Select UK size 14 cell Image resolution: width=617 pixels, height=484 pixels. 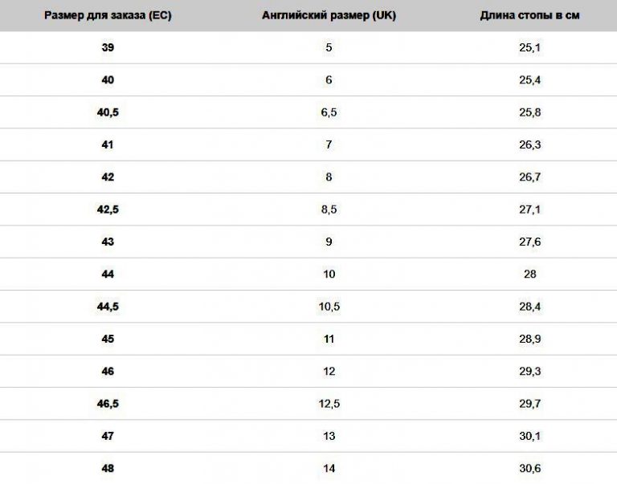coord(329,468)
